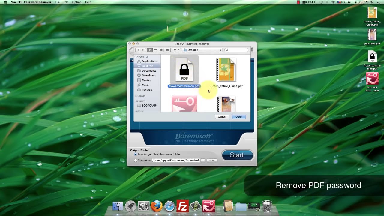Image resolution: width=384 pixels, height=216 pixels.
Task: Open the Desktop location popup menu
Action: coord(202,50)
